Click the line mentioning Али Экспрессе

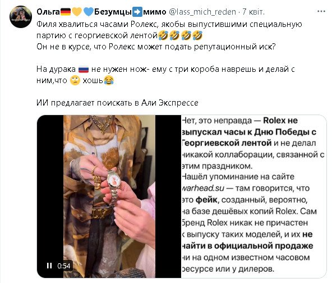click(x=117, y=103)
